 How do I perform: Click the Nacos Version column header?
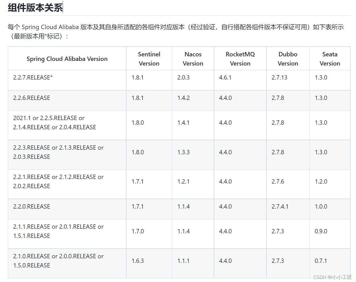click(193, 59)
